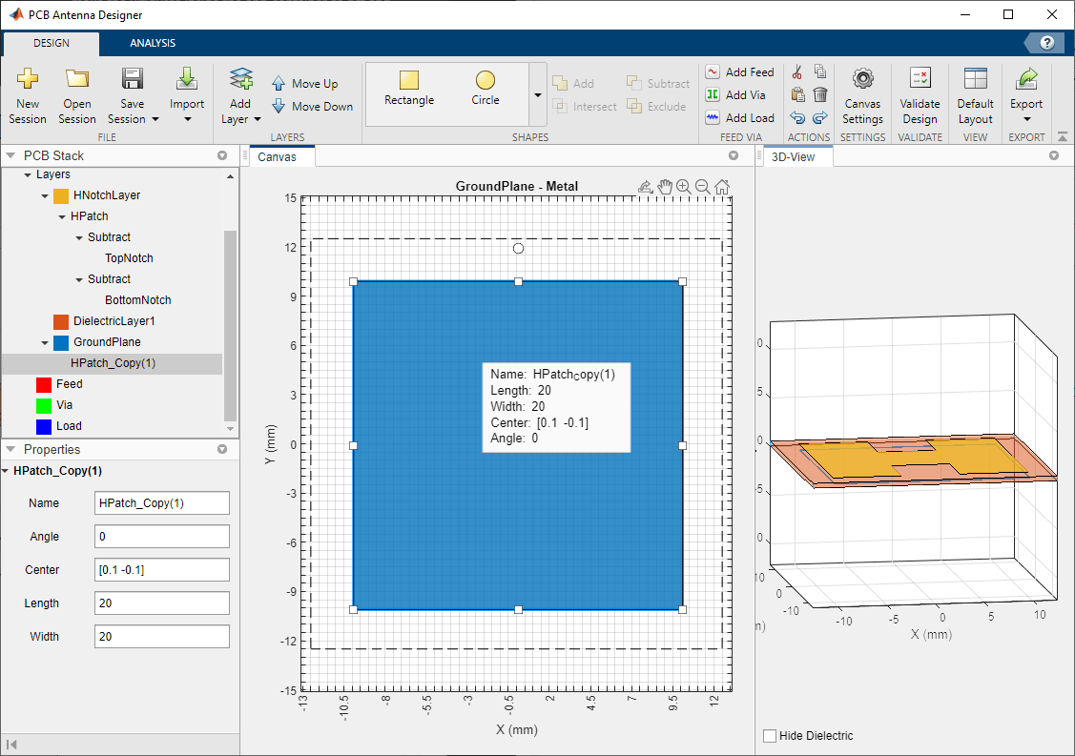Edit the Width field
Image resolution: width=1075 pixels, height=756 pixels.
click(x=162, y=636)
